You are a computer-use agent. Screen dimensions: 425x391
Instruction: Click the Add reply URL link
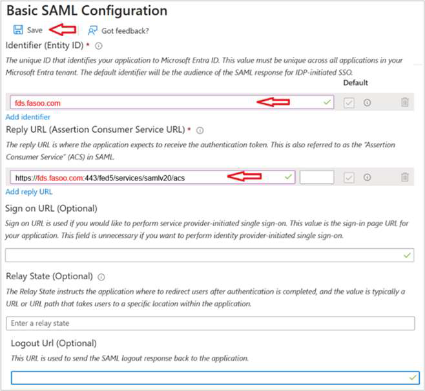[x=29, y=192]
